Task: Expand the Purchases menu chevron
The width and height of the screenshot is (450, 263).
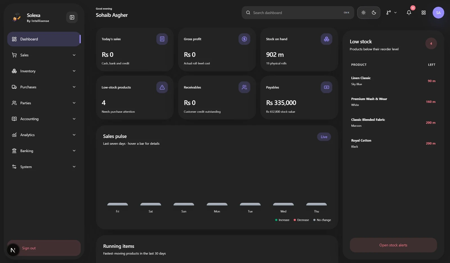Action: point(74,87)
